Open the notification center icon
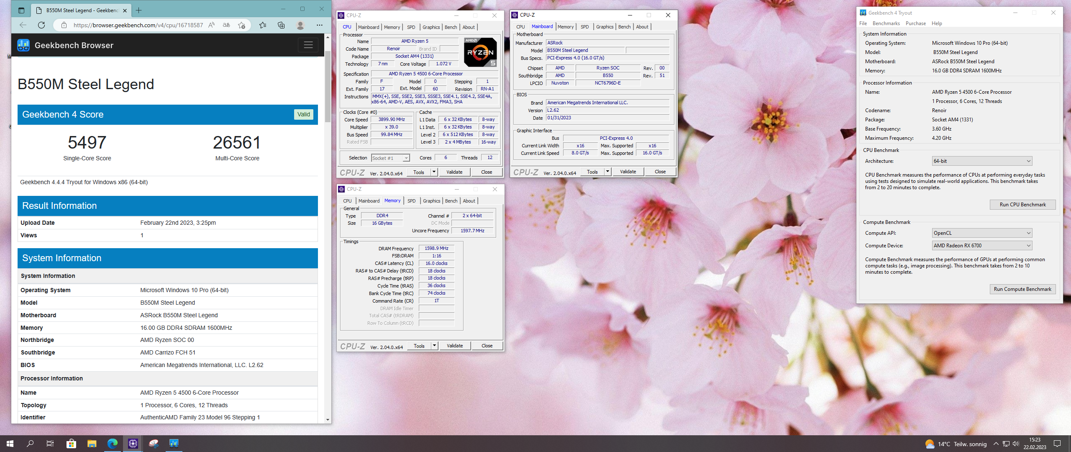This screenshot has width=1071, height=452. (1057, 444)
